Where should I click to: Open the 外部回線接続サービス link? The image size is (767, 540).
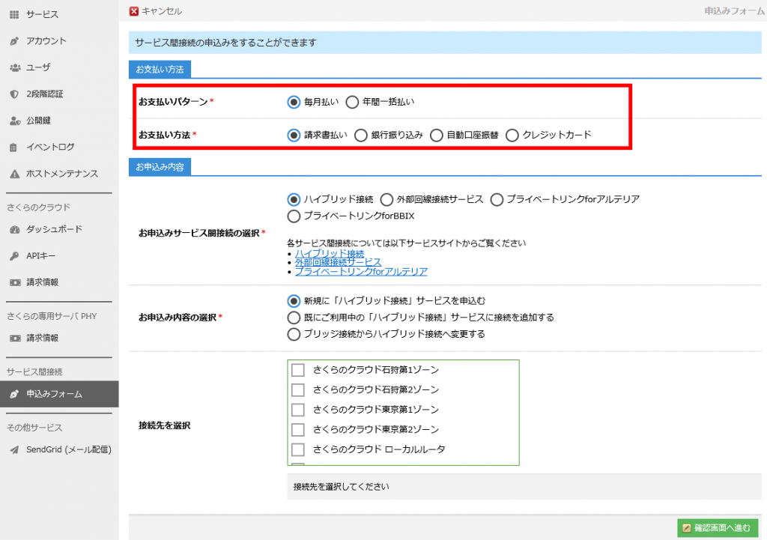coord(338,262)
